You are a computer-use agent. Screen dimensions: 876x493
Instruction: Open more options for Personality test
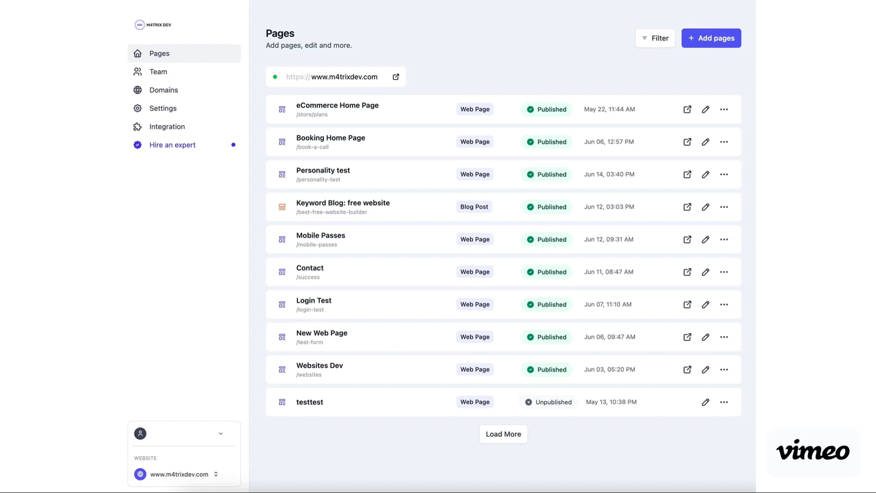tap(724, 174)
